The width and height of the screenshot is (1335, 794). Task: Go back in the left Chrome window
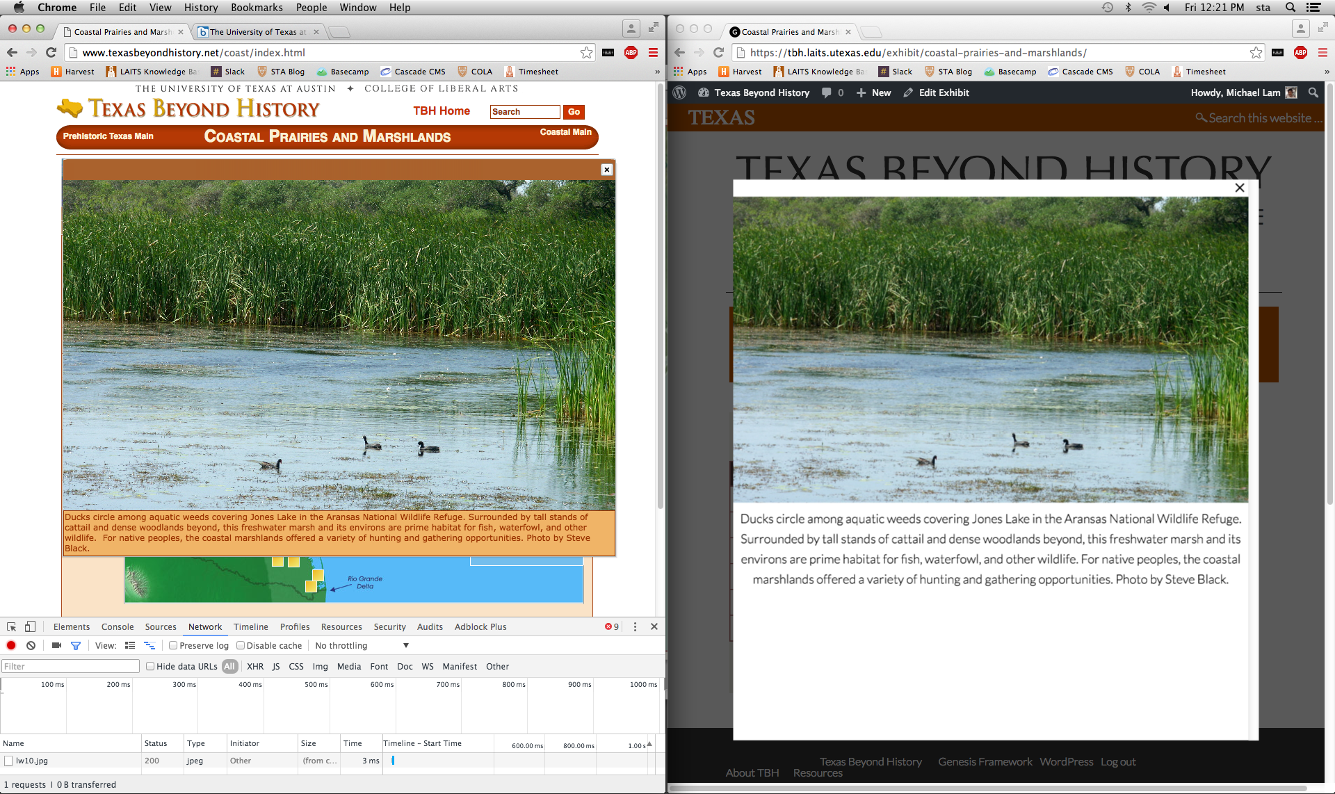point(12,52)
